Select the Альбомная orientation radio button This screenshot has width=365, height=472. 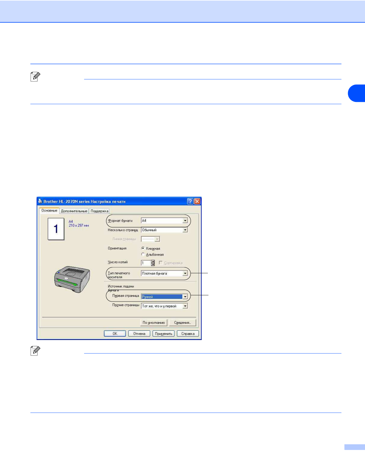[x=143, y=254]
